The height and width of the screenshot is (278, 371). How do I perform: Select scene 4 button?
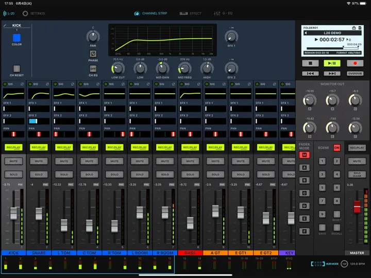(x=336, y=175)
